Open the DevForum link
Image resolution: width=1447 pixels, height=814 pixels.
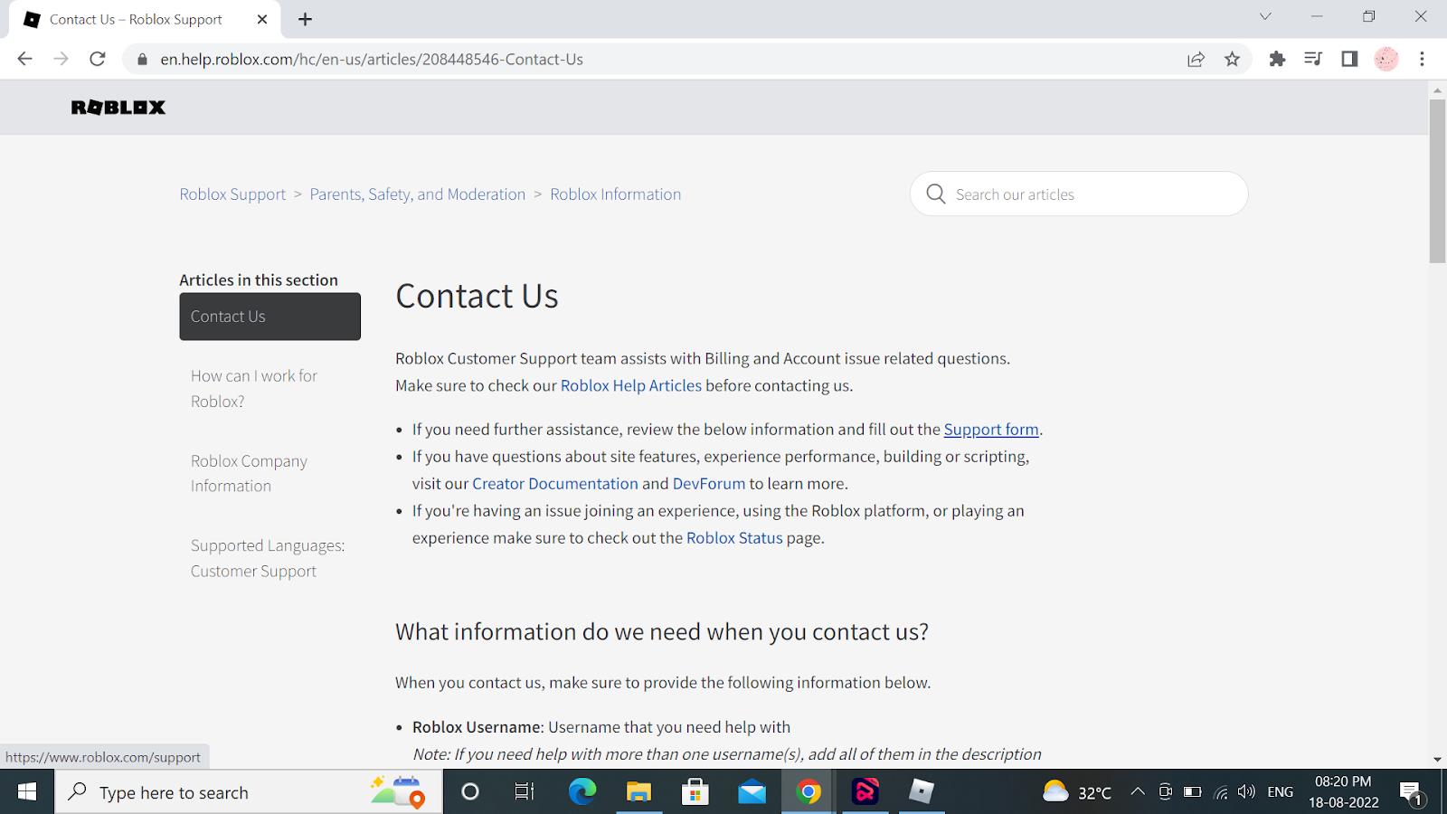709,483
